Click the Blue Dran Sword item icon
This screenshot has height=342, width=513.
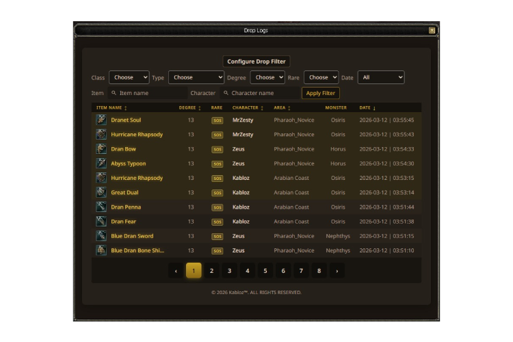[101, 236]
